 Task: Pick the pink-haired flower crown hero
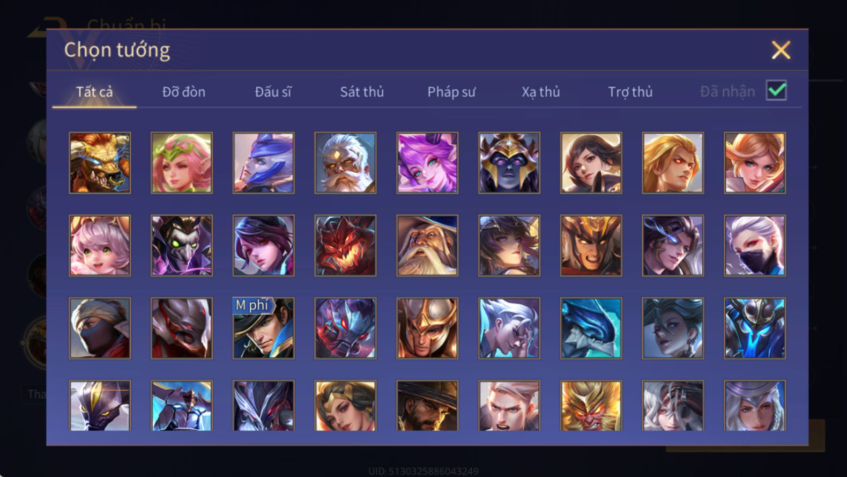pyautogui.click(x=182, y=163)
